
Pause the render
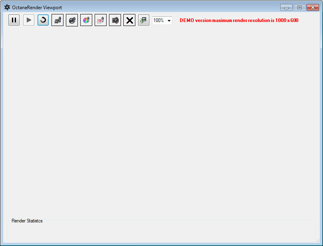[x=14, y=20]
